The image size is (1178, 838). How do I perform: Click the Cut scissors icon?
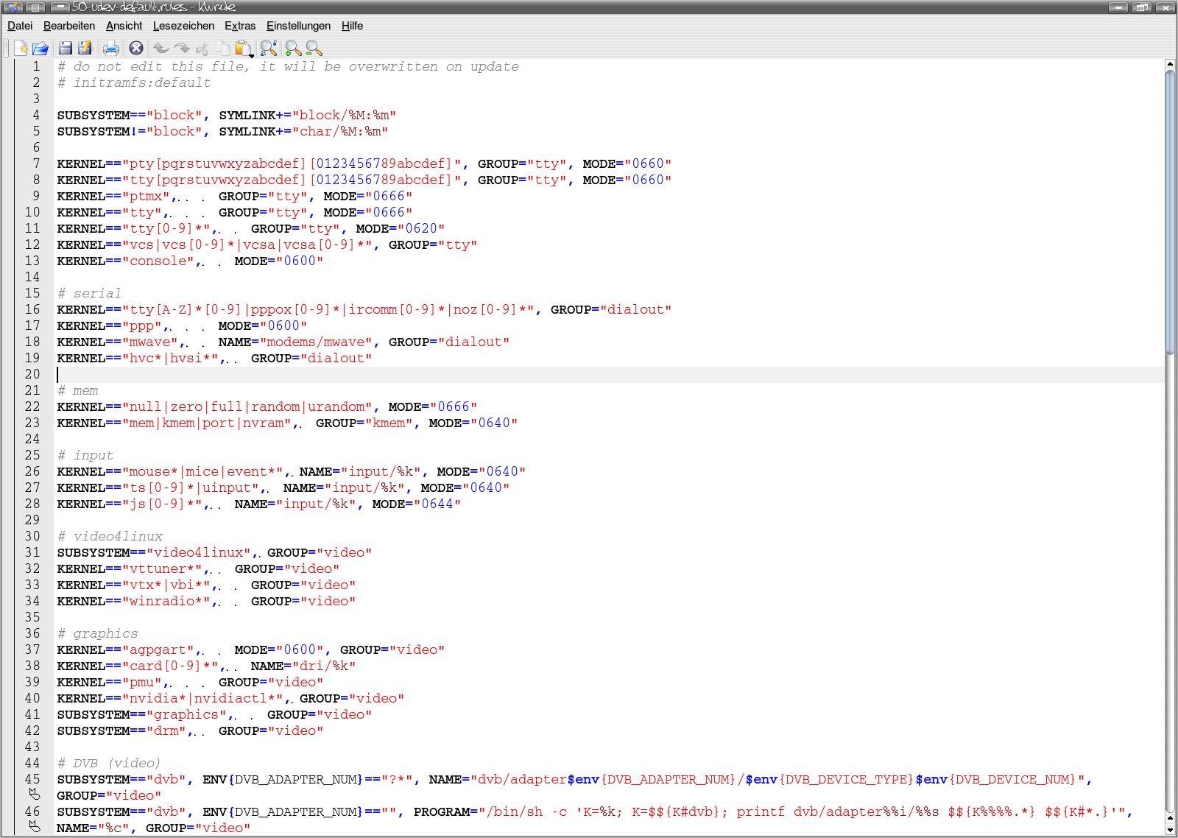tap(202, 48)
